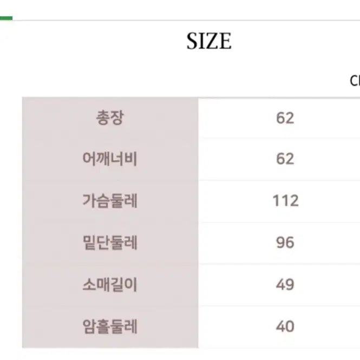Click the 암홀둘레 row label
Viewport: 360px width, 360px height.
110,326
